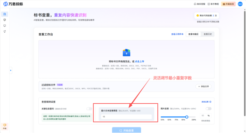Click the folder upload icon in drop zone
Viewport: 246px width, 133px height.
127,53
